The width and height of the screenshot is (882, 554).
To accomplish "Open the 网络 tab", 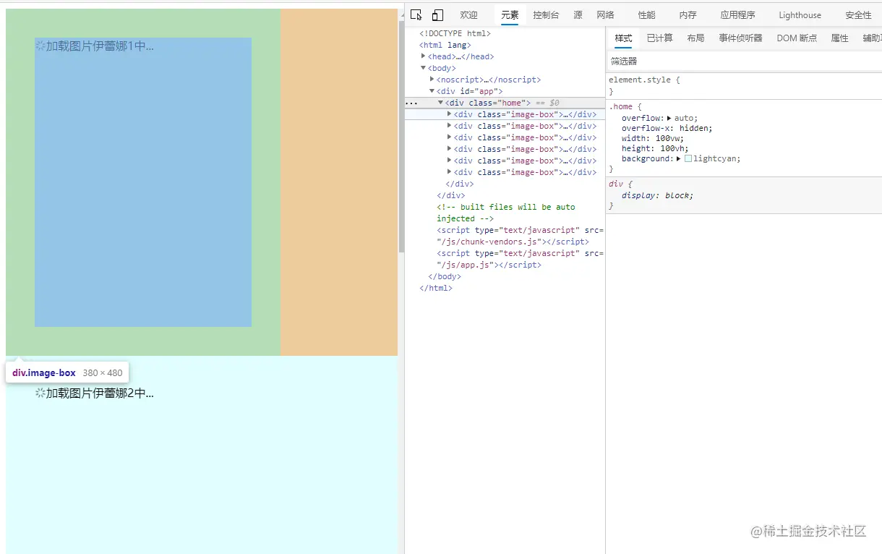I will click(x=605, y=15).
